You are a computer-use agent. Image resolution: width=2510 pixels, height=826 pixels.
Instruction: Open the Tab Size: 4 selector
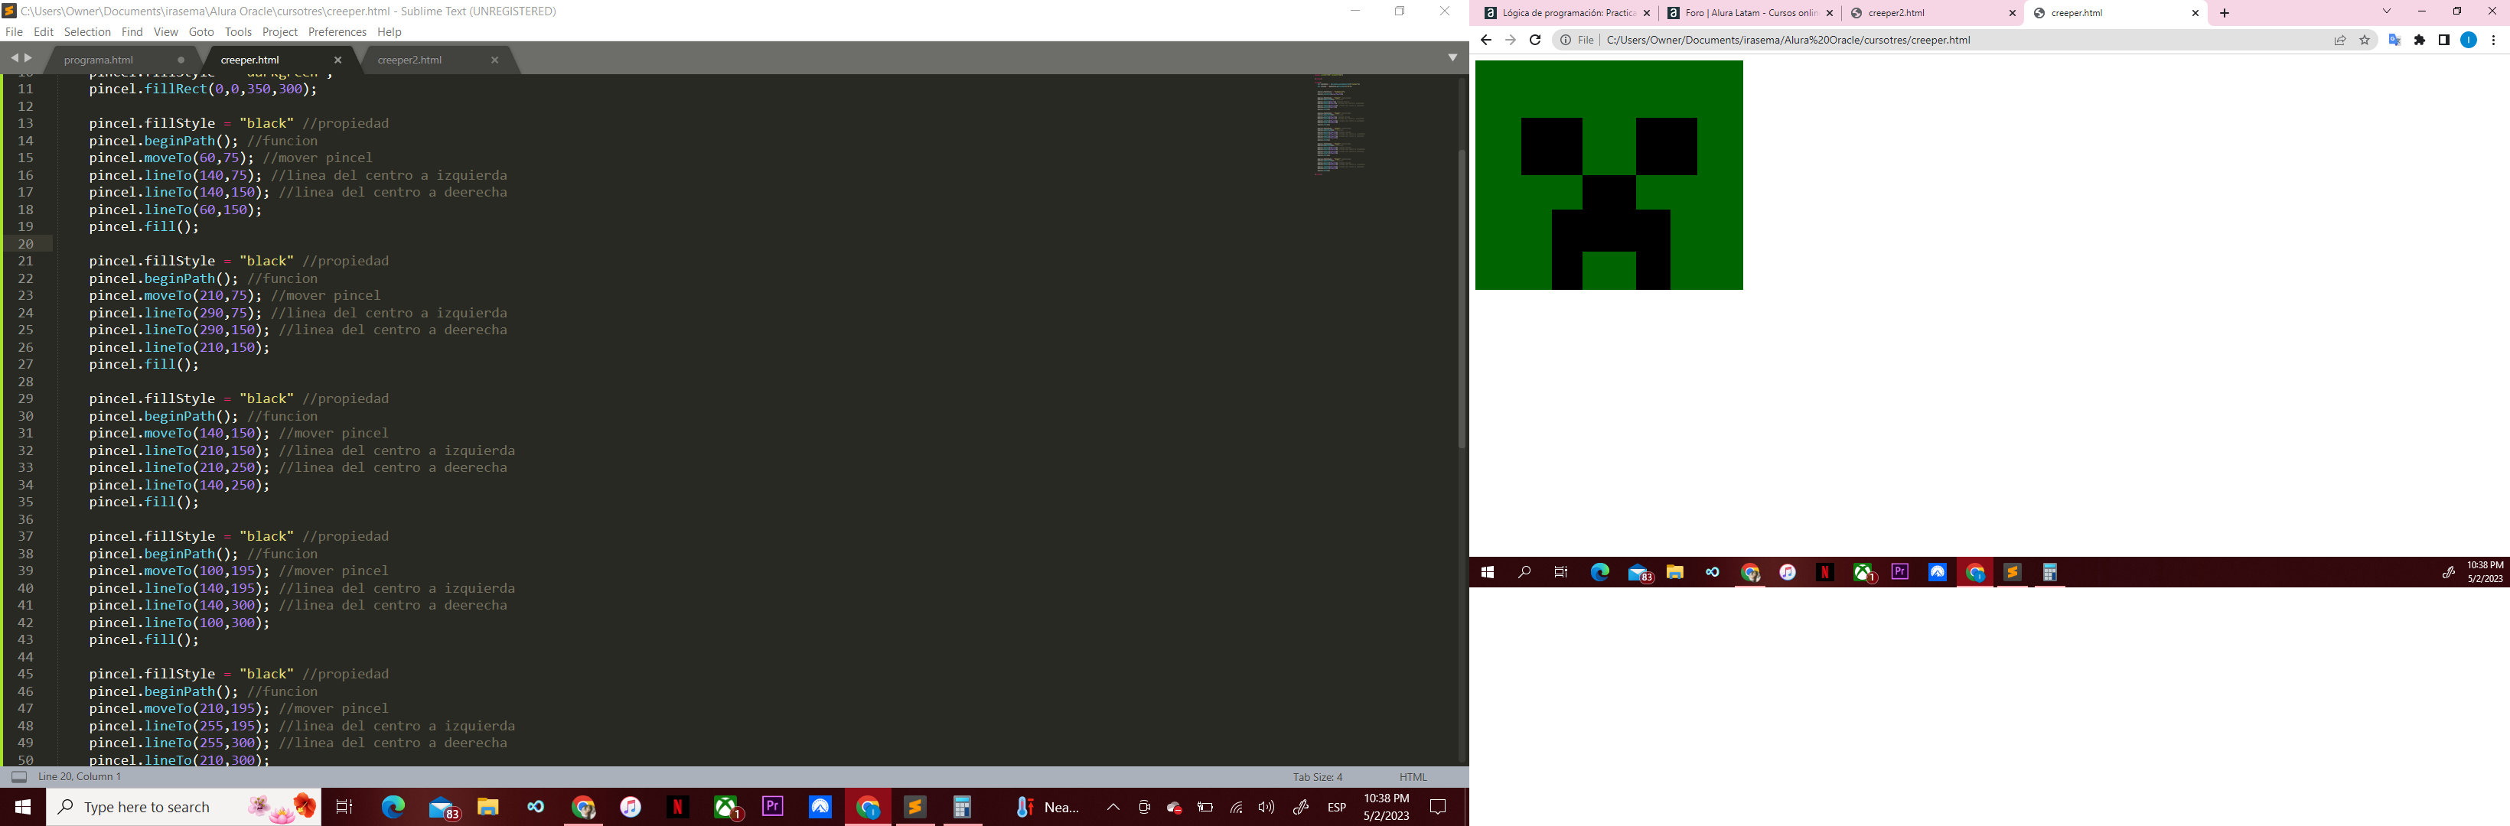(x=1317, y=776)
